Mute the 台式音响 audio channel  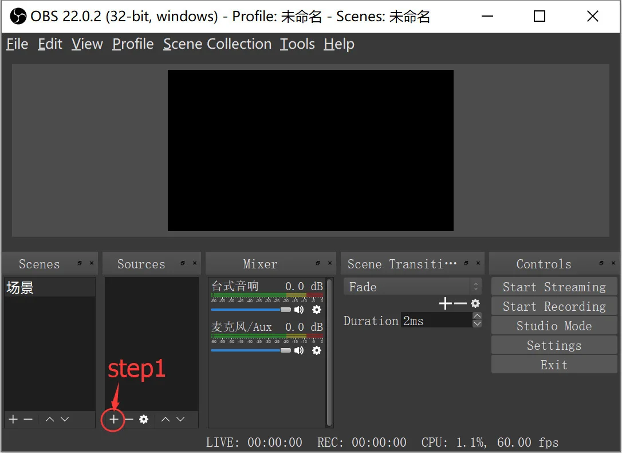[x=299, y=310]
